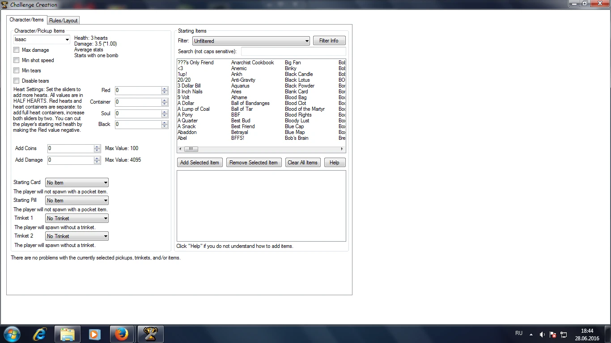Open the Isaac character dropdown
Screen dimensions: 611x343
point(42,40)
